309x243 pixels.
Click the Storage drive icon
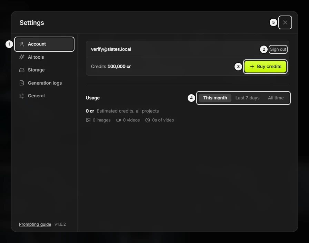[x=22, y=70]
